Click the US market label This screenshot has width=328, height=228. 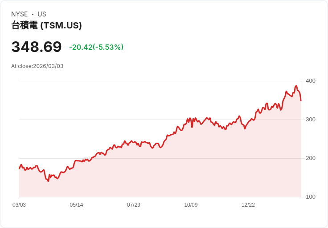(x=42, y=14)
